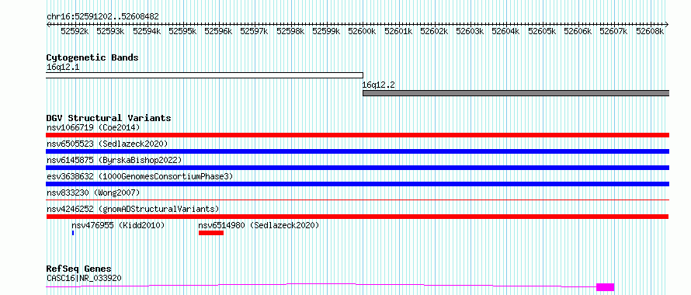Click the 52608k ruler tick label
Screen dimensions: 691x295
pyautogui.click(x=650, y=31)
